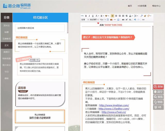The width and height of the screenshot is (165, 131).
Task: Select 特殊场景 category in sidebar
Action: [x=6, y=59]
